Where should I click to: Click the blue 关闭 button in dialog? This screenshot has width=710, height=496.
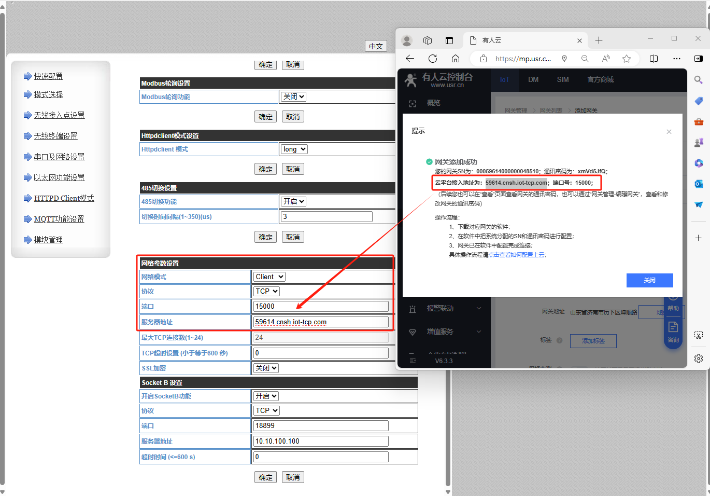(649, 280)
